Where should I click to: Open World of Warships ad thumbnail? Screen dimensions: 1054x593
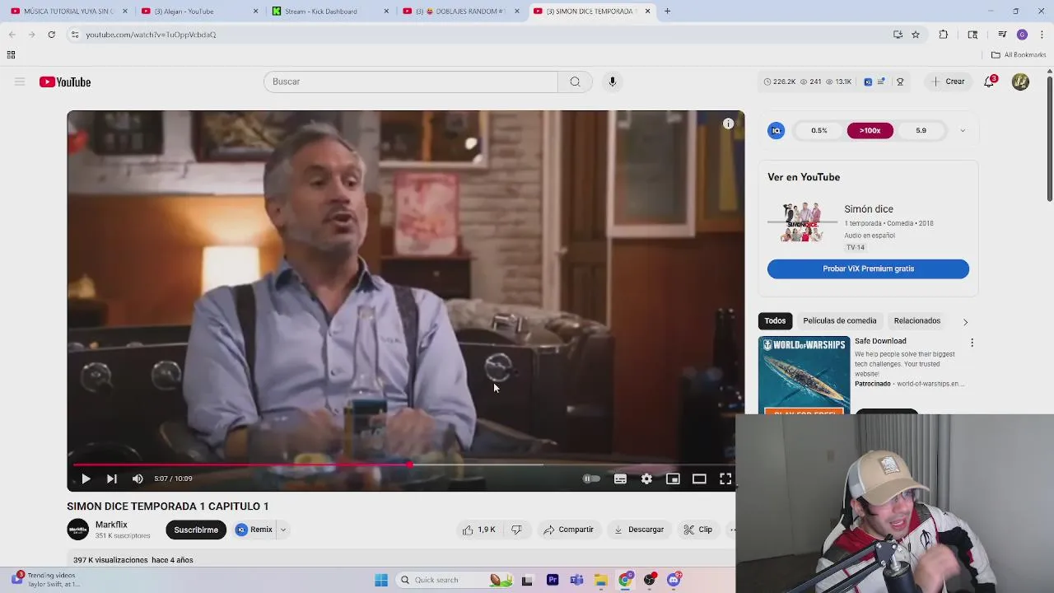(804, 375)
